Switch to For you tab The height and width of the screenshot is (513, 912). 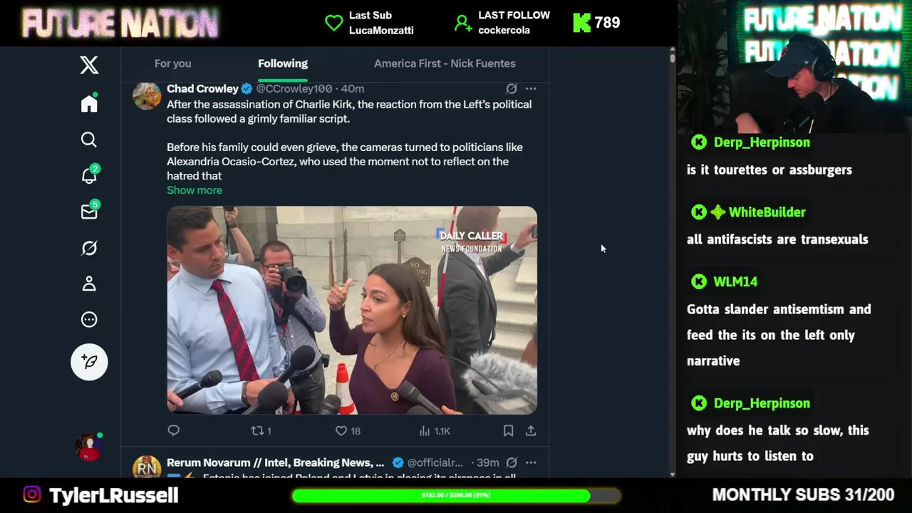click(173, 63)
